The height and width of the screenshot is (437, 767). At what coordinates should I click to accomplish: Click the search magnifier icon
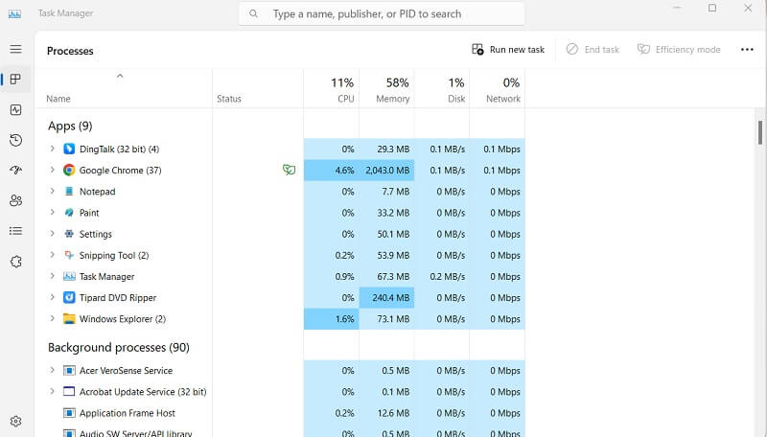click(x=253, y=13)
